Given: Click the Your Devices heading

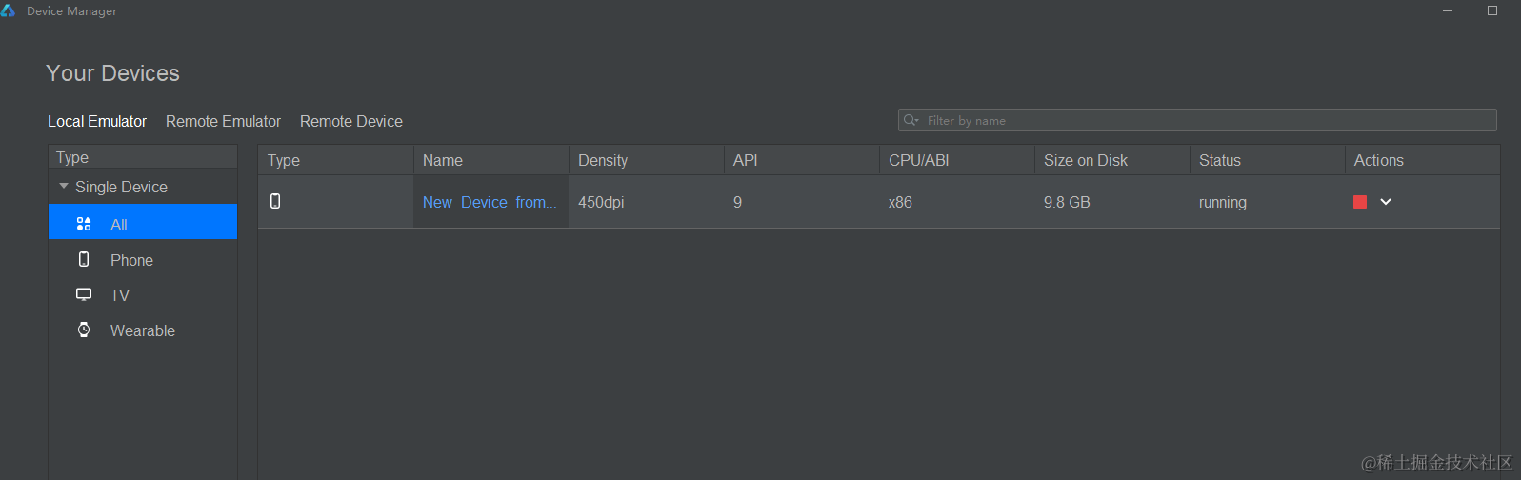Looking at the screenshot, I should tap(112, 73).
